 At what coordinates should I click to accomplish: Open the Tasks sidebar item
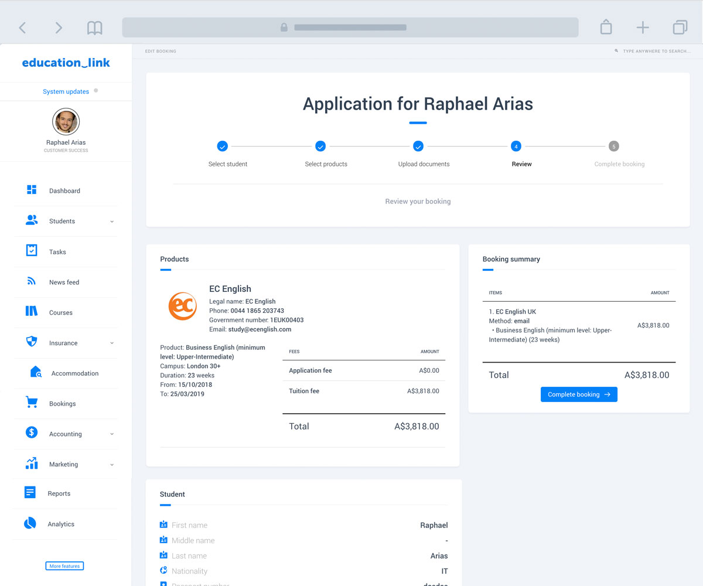tap(57, 252)
